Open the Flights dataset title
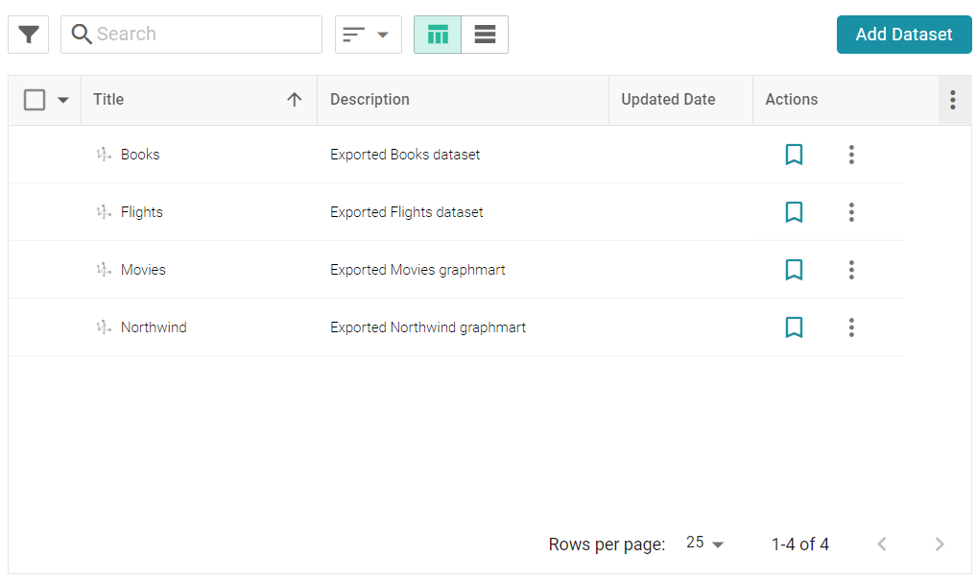Viewport: 977px width, 581px height. coord(141,212)
